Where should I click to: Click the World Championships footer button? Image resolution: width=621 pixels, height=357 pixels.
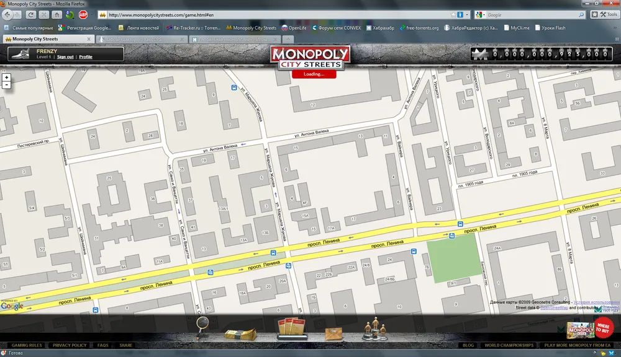click(x=509, y=345)
